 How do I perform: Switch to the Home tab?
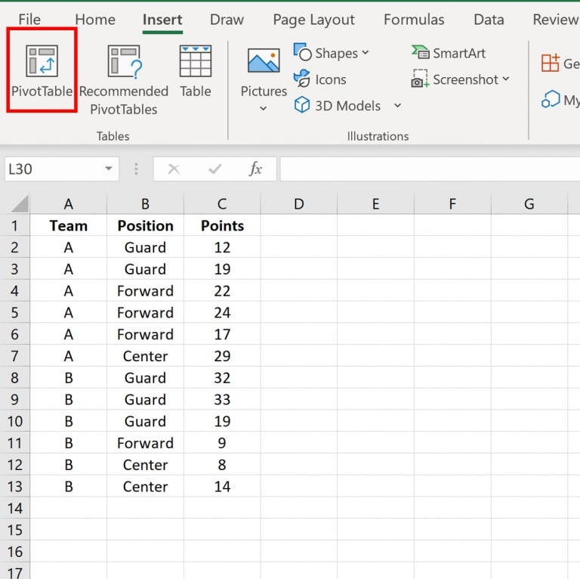point(95,19)
